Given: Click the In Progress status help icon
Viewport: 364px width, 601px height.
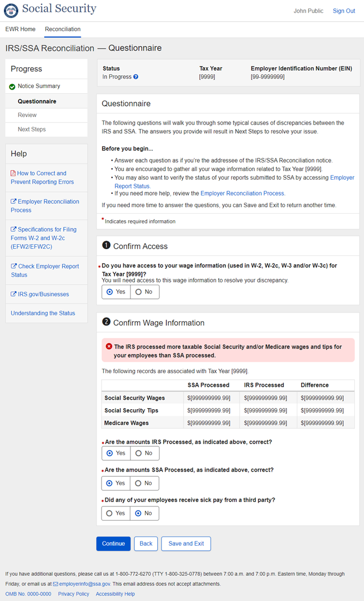Looking at the screenshot, I should coord(136,77).
